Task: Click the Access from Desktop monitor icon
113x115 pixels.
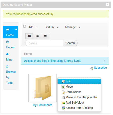Action: pyautogui.click(x=63, y=108)
